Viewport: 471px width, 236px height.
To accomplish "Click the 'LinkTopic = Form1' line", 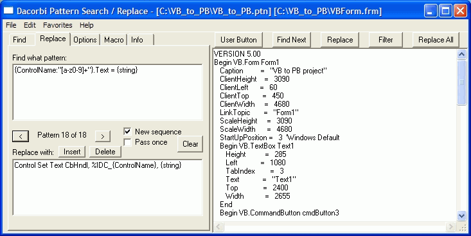I will click(x=259, y=113).
